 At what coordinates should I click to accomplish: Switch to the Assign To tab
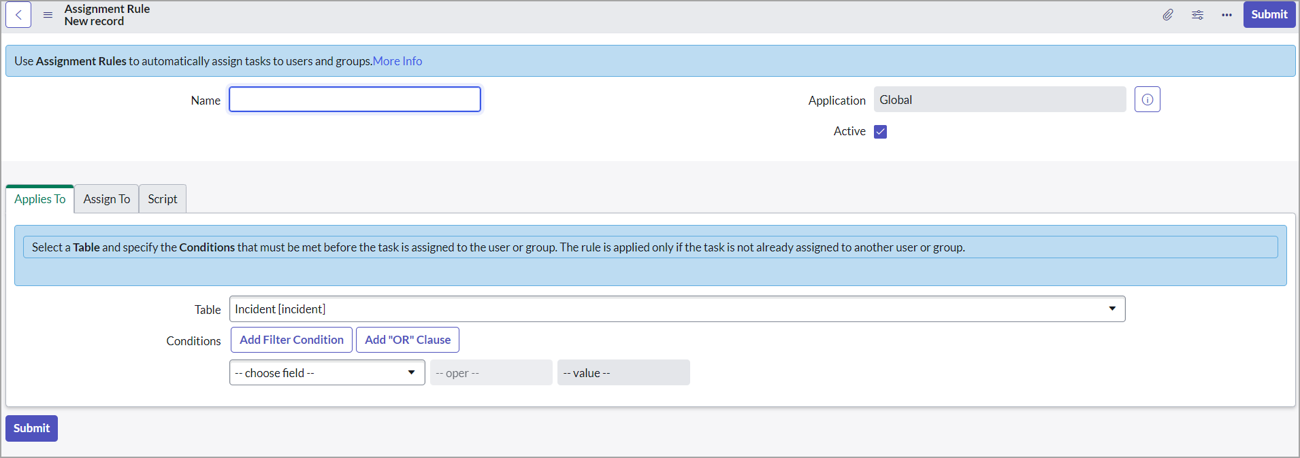pyautogui.click(x=107, y=199)
